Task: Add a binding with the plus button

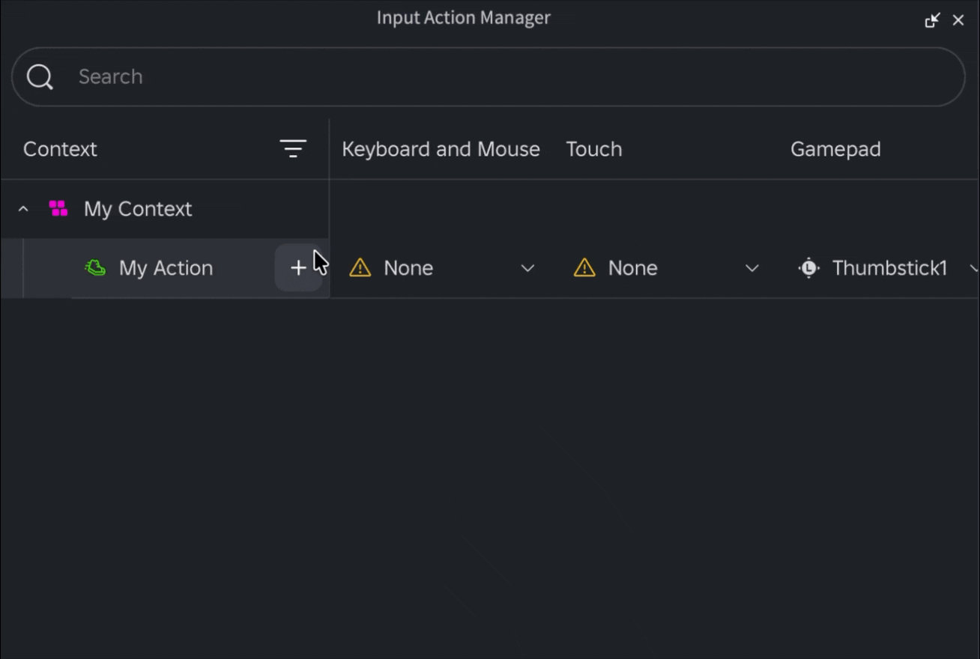Action: pyautogui.click(x=298, y=267)
